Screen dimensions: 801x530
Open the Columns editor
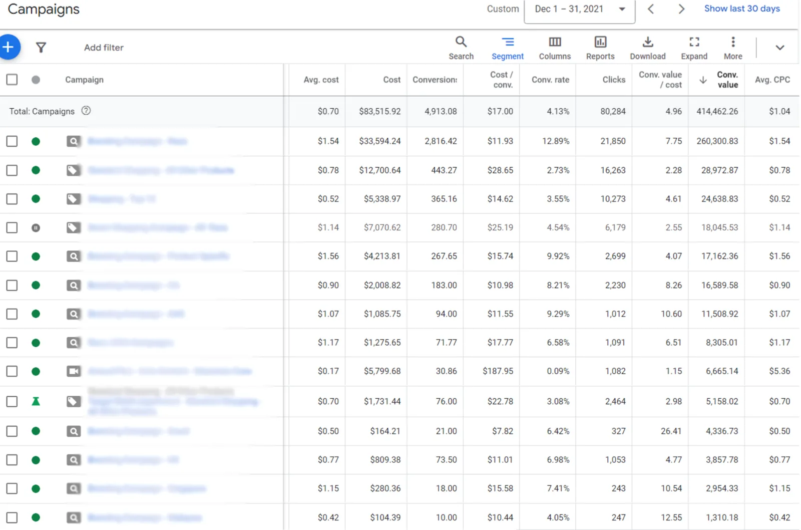(x=555, y=48)
